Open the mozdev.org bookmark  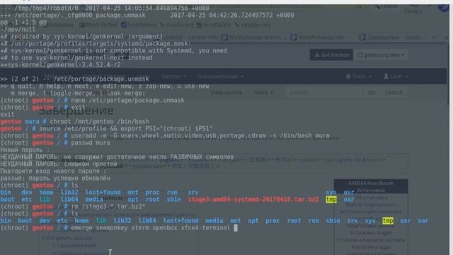point(253,25)
